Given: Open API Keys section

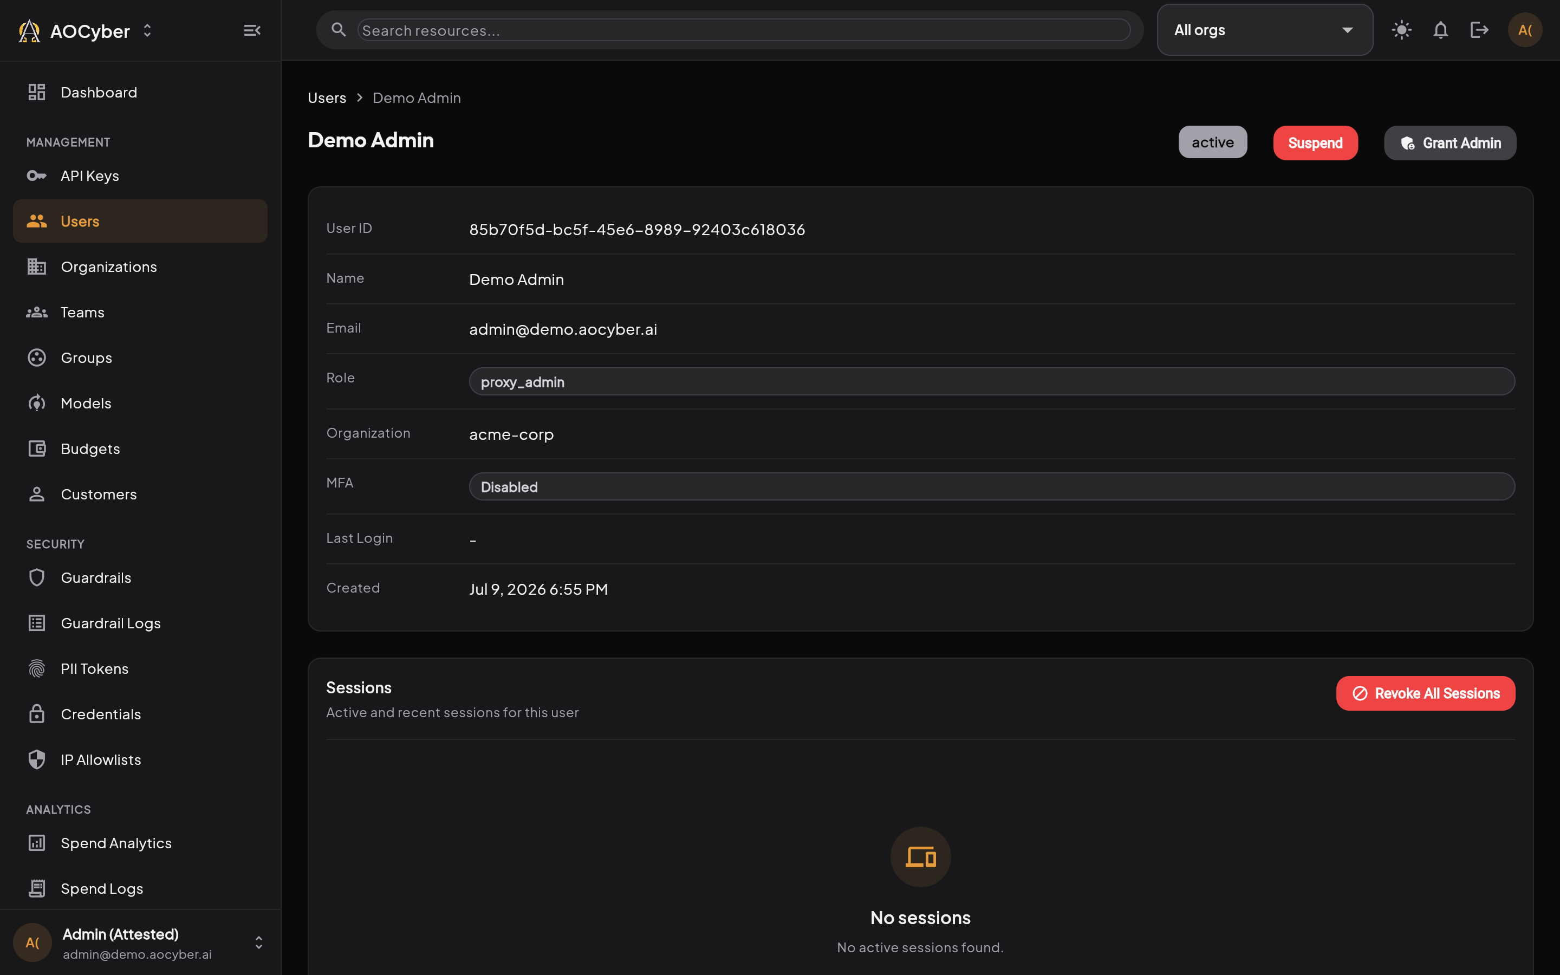Looking at the screenshot, I should click(x=140, y=175).
